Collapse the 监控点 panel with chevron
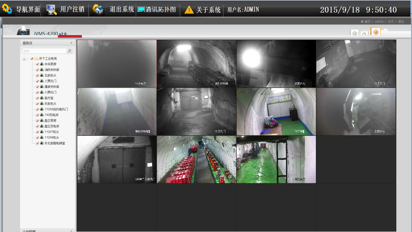The width and height of the screenshot is (412, 232). pyautogui.click(x=71, y=43)
